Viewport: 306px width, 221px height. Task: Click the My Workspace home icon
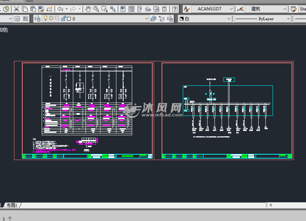coord(25,19)
